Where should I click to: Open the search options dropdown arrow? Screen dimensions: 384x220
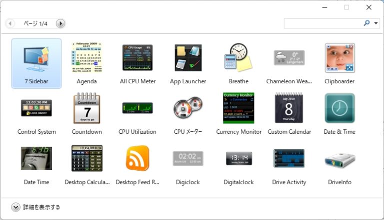coord(376,23)
